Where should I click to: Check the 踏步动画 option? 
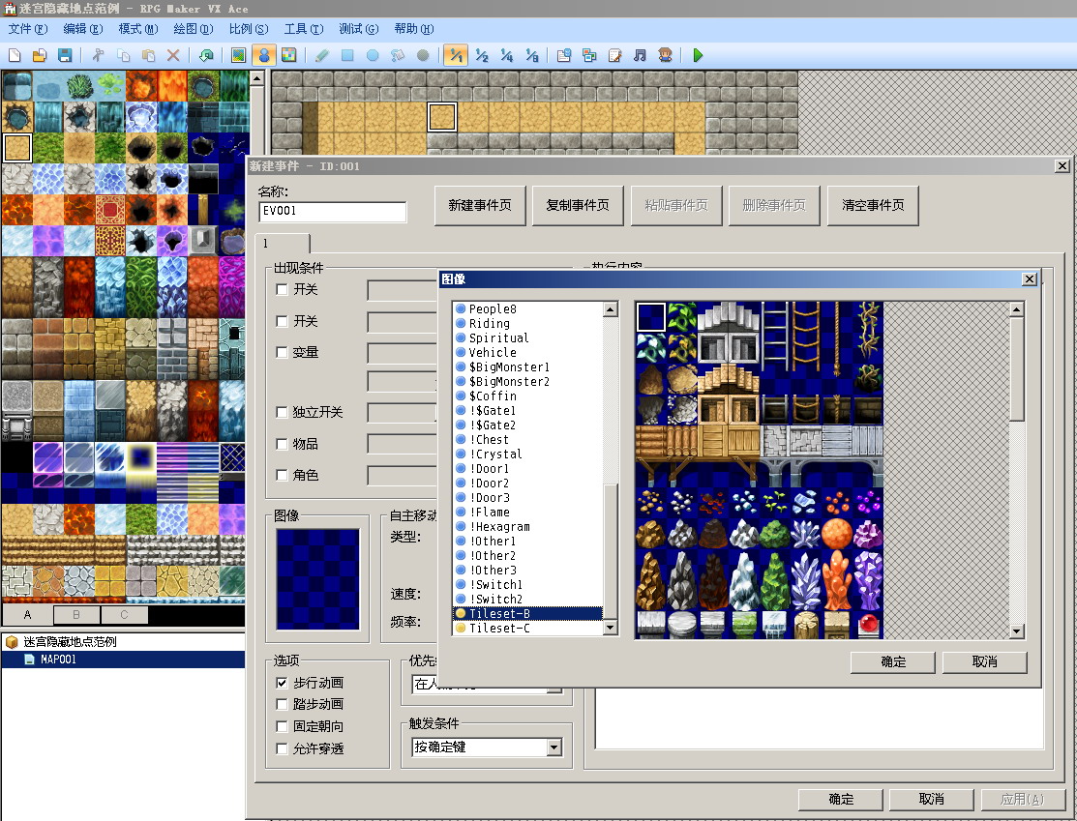click(282, 704)
